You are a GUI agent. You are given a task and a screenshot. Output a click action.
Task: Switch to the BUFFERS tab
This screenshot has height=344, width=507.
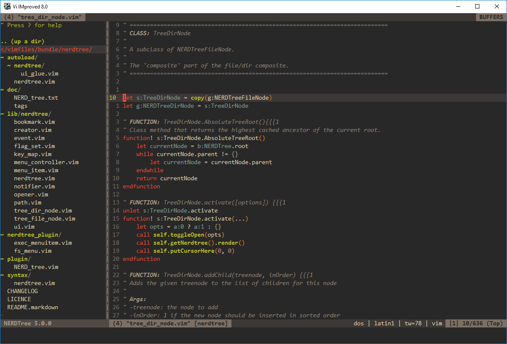point(491,17)
